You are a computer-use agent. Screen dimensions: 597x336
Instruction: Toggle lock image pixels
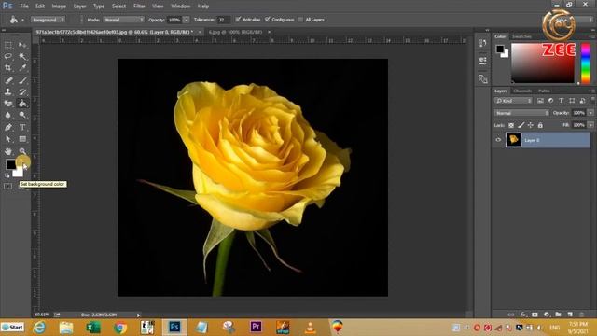(x=521, y=125)
